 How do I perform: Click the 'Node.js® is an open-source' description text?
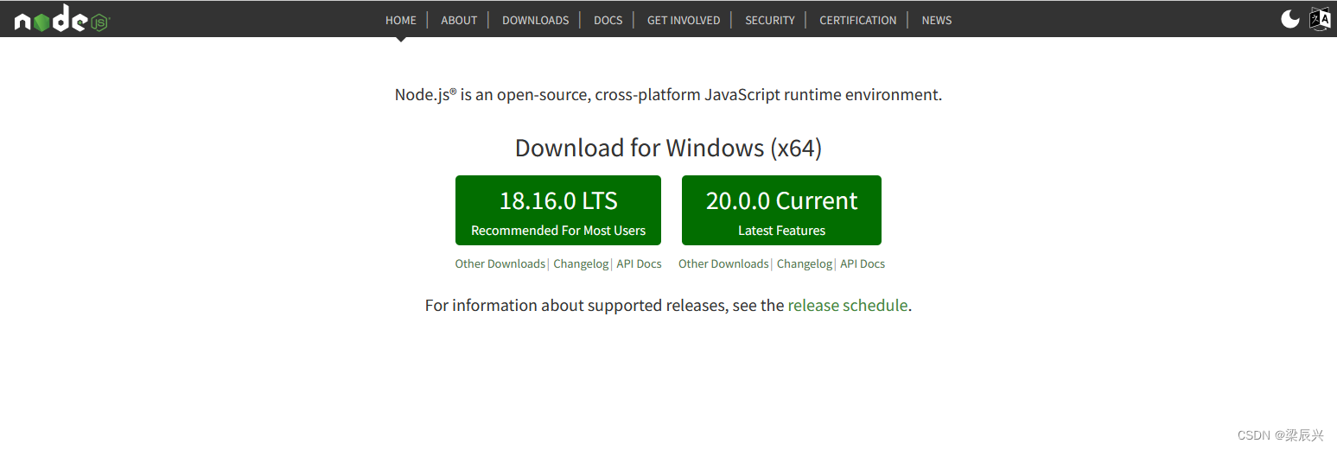(x=668, y=94)
